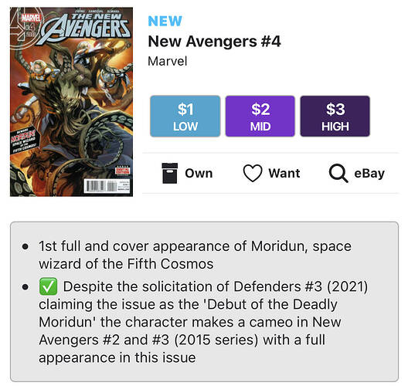Click the Marvel logo on cover
Image resolution: width=408 pixels, height=386 pixels.
(x=31, y=18)
